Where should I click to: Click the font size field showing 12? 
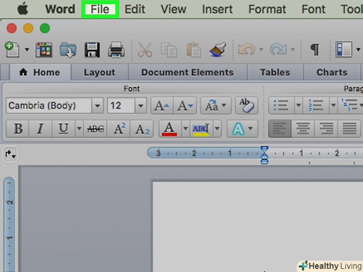(121, 106)
